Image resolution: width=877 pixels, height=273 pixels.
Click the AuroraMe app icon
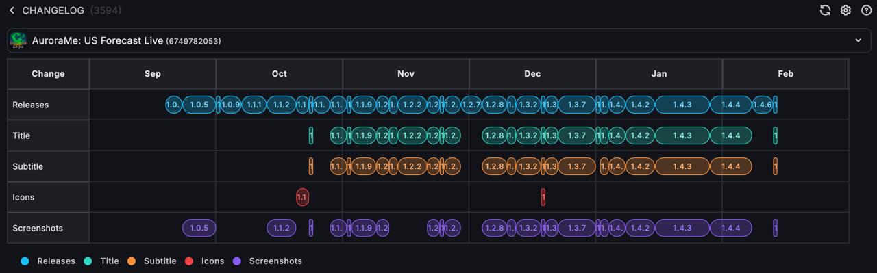(18, 40)
